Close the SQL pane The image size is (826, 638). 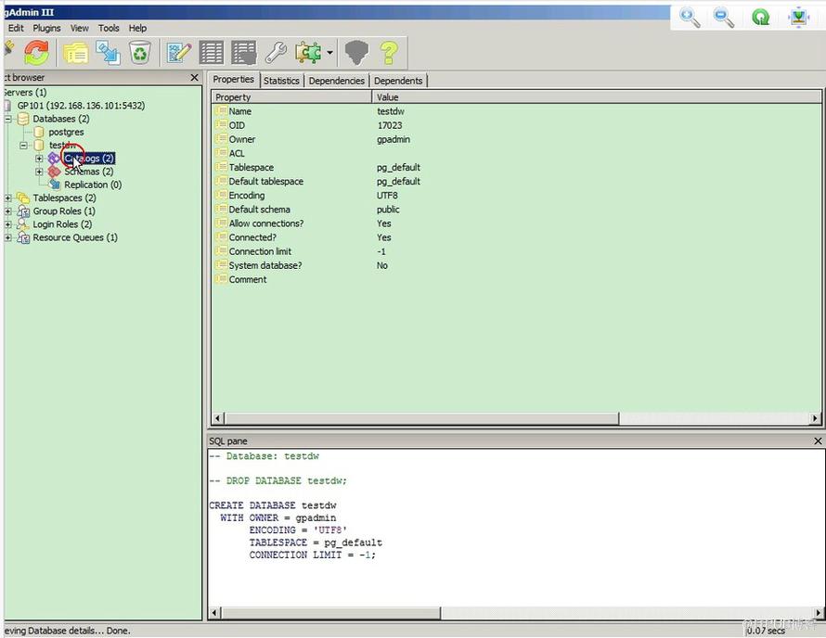[818, 440]
